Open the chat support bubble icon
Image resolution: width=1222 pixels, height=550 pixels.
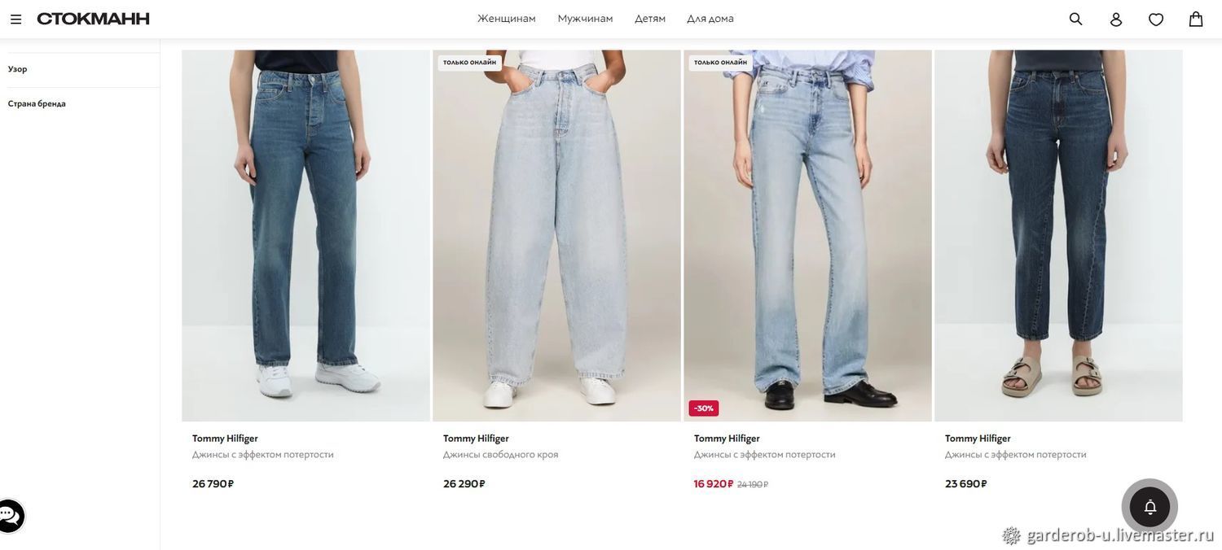[9, 516]
